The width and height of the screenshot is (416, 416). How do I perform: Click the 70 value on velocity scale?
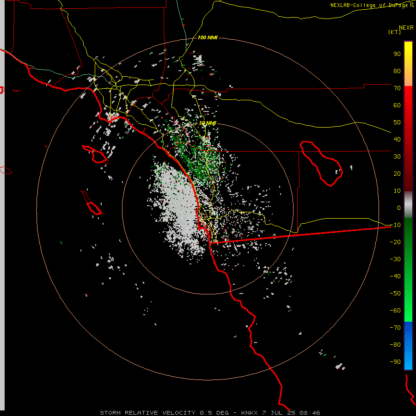pos(397,88)
